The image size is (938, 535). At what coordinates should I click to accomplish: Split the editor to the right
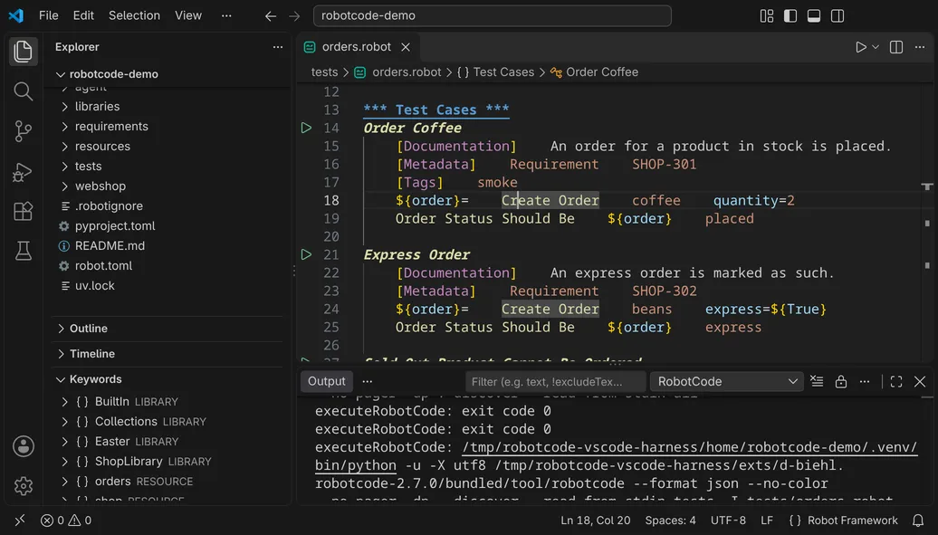point(896,47)
